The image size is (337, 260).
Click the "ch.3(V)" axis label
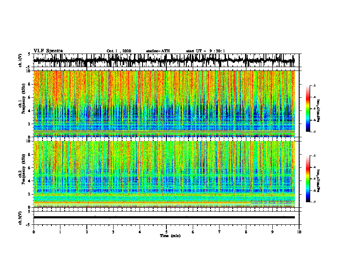[20, 218]
